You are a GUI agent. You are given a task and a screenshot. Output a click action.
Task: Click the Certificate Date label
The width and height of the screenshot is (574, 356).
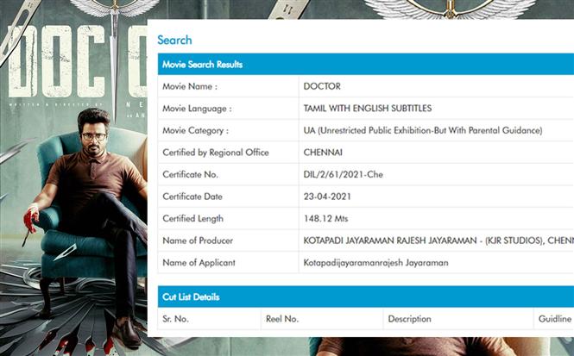pyautogui.click(x=192, y=197)
